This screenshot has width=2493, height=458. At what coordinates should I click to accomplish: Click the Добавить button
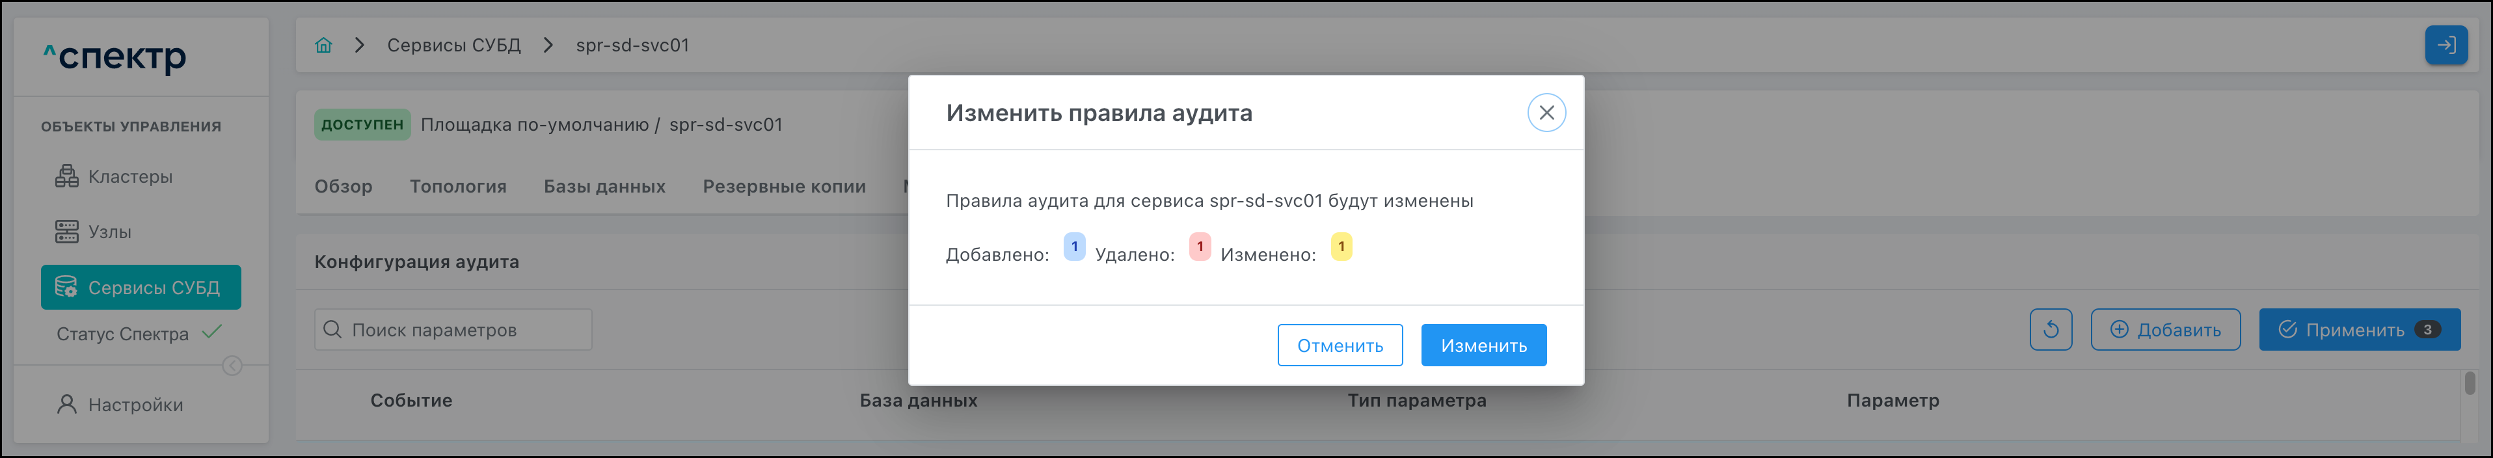pos(2165,330)
